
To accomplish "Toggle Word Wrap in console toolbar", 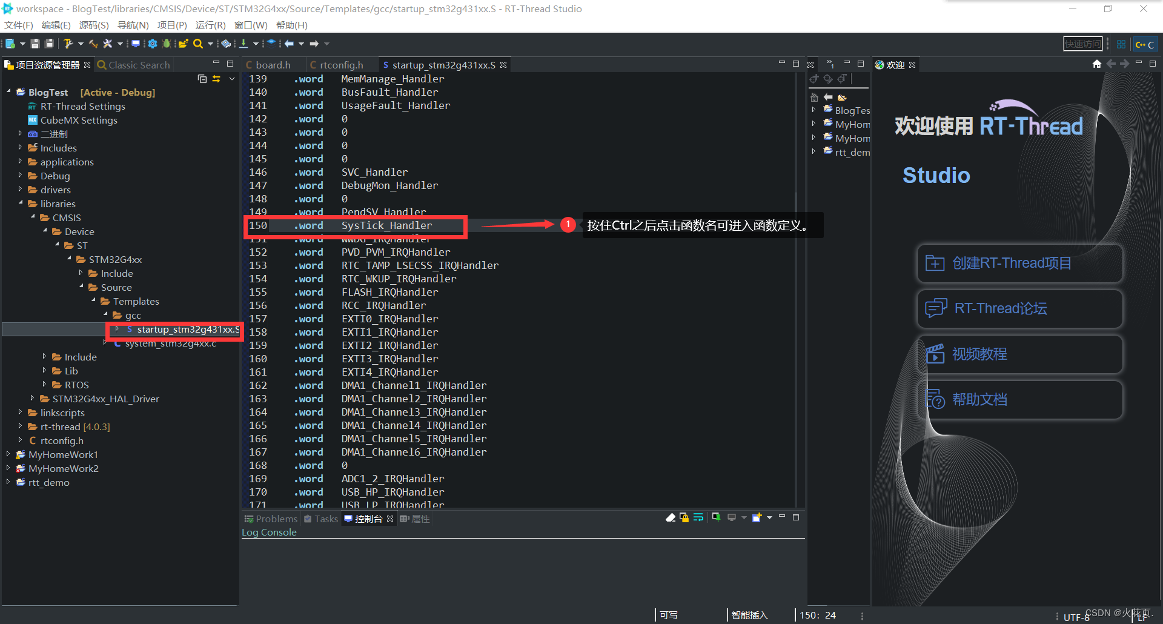I will coord(698,517).
